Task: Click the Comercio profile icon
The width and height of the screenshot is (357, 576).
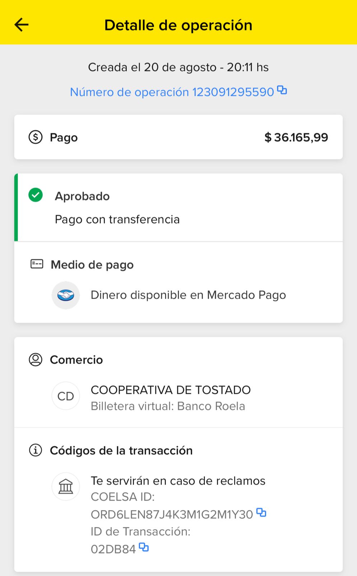Action: [x=35, y=360]
